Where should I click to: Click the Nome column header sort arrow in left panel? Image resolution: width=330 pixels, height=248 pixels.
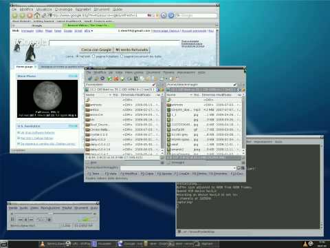click(x=110, y=95)
